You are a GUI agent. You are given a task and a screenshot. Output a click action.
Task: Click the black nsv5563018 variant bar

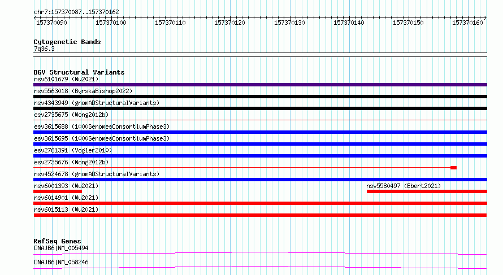point(260,97)
